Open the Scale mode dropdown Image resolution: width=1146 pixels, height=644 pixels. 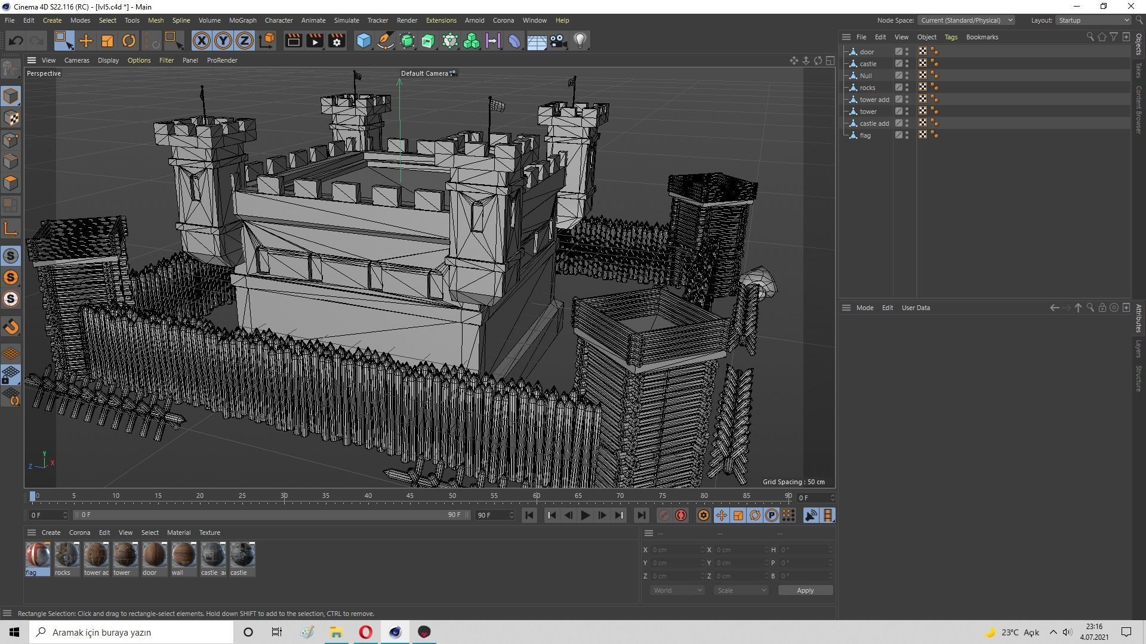741,590
